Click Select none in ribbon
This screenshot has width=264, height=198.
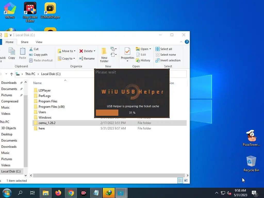[166, 55]
